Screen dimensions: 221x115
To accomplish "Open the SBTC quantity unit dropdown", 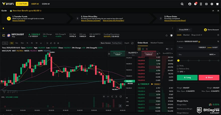I will point(212,54).
